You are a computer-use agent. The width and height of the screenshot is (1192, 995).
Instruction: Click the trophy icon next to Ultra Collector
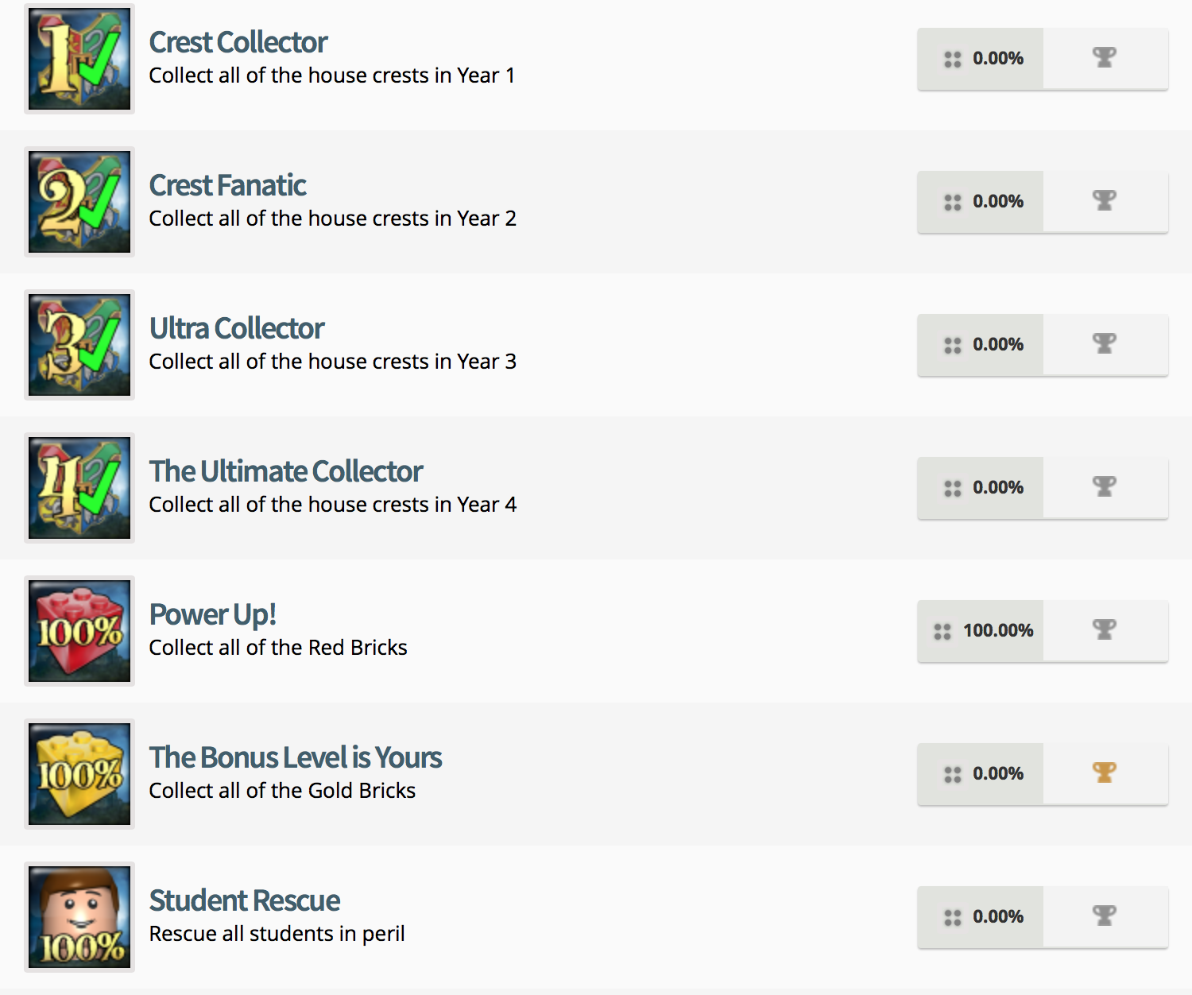1105,343
